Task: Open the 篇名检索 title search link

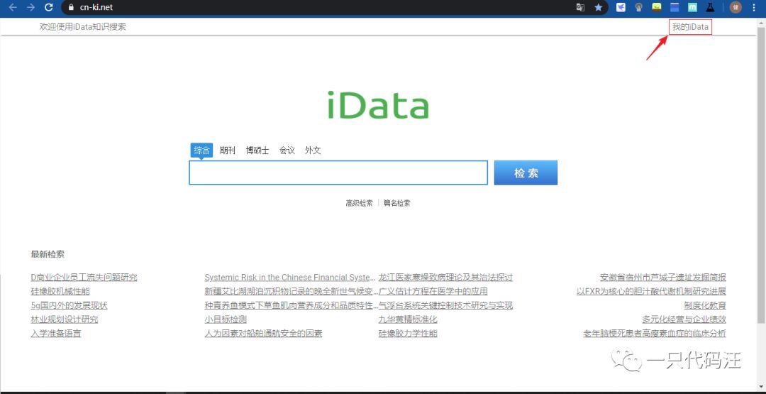Action: [x=397, y=203]
